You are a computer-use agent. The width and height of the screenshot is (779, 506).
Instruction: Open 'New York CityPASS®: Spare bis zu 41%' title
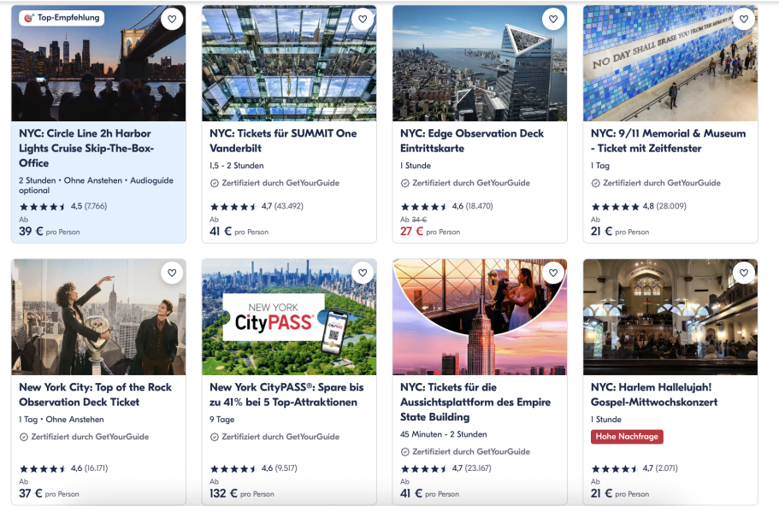pyautogui.click(x=286, y=394)
